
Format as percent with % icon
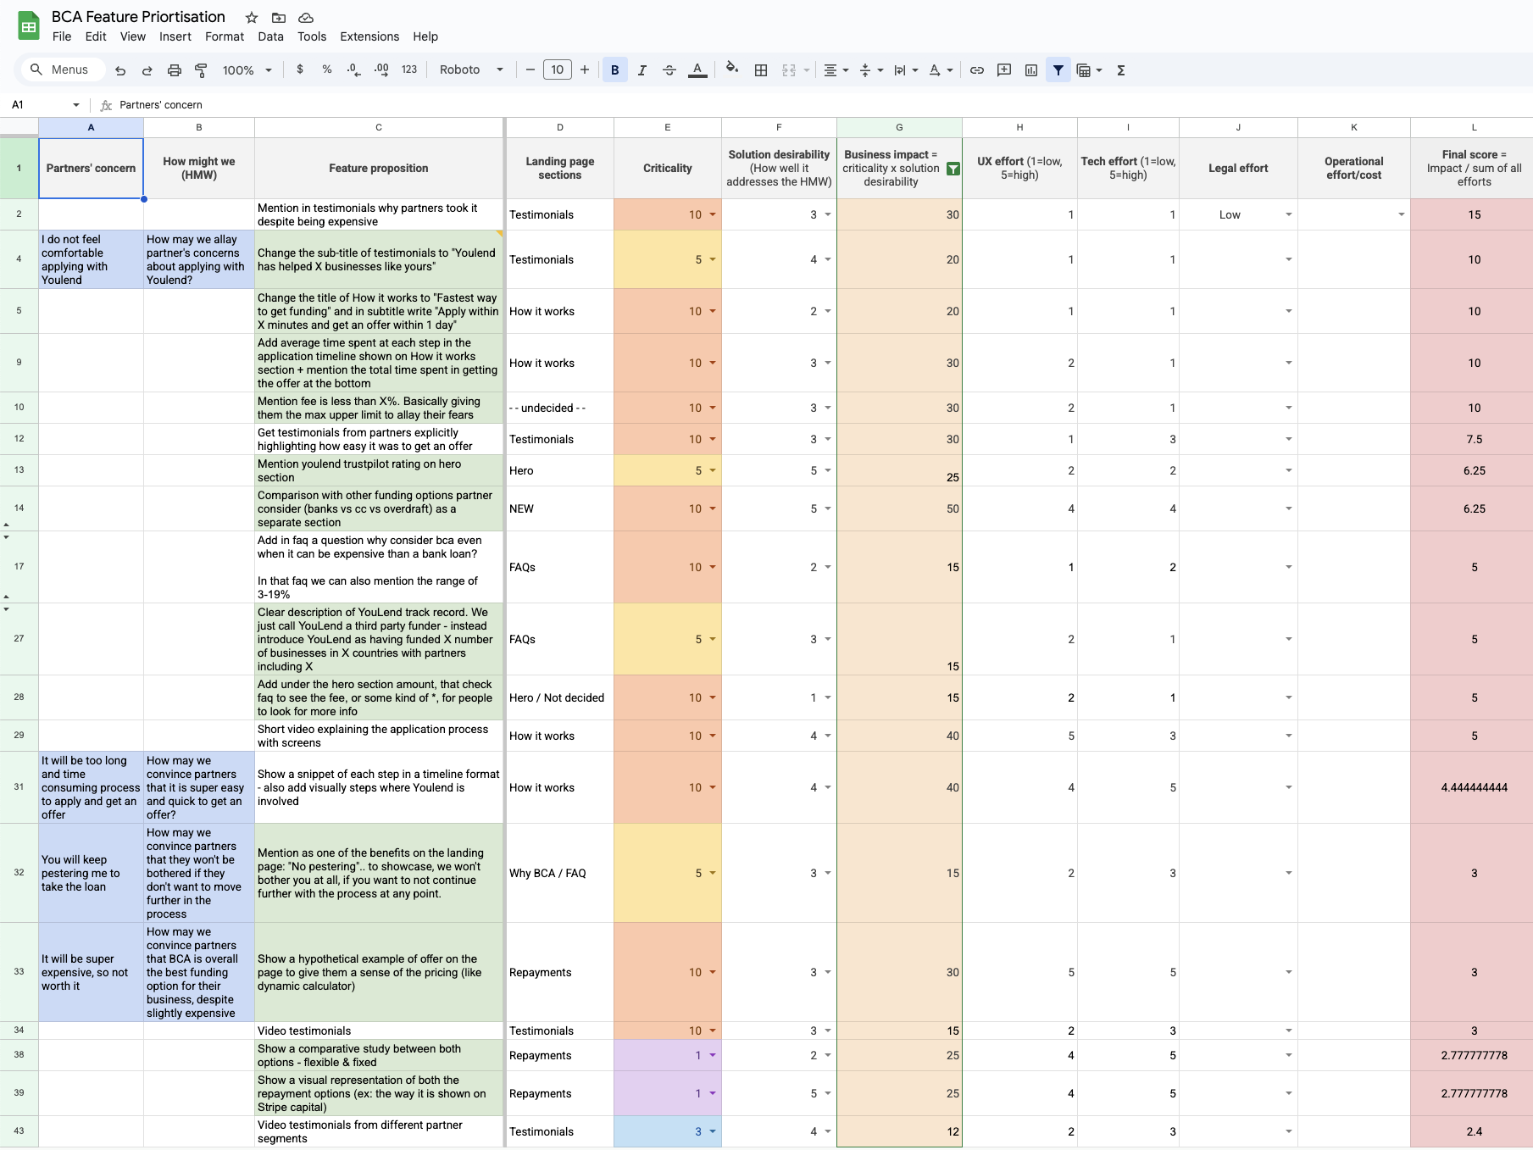coord(327,69)
